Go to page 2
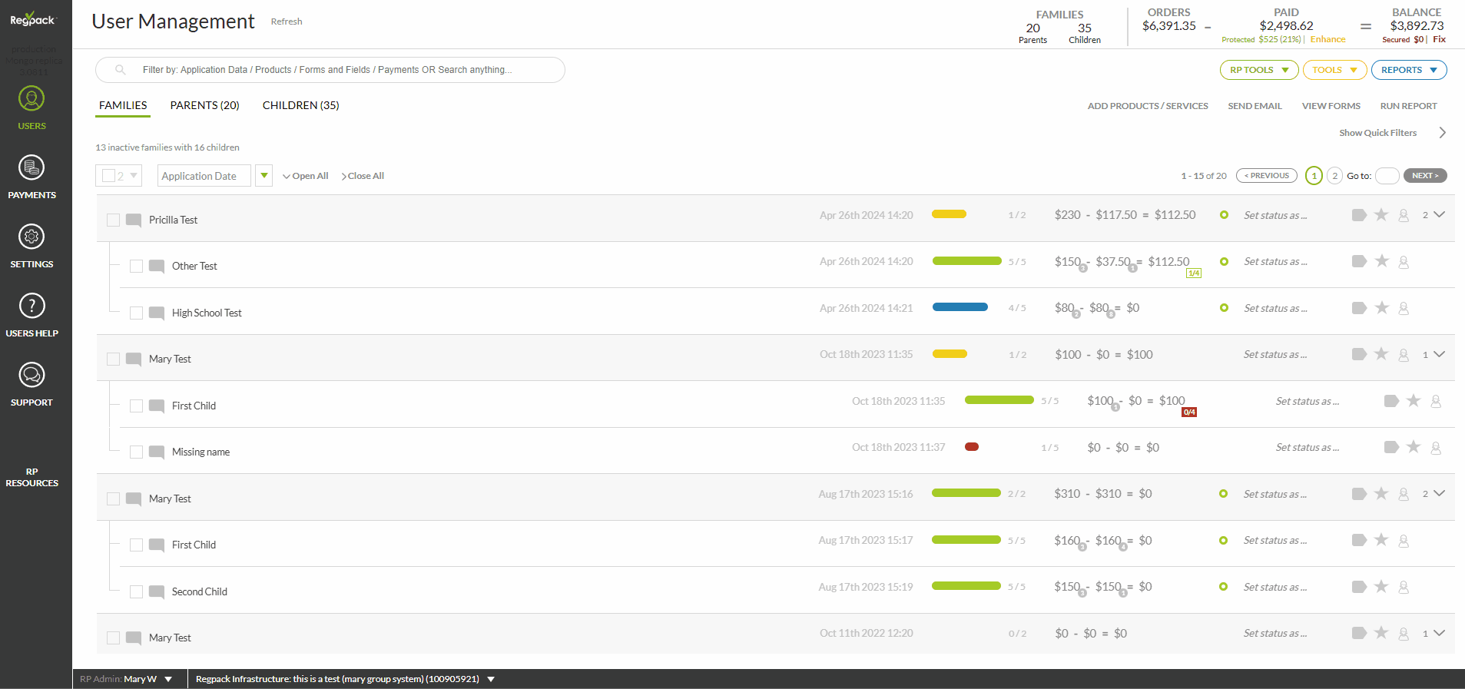 [x=1334, y=176]
